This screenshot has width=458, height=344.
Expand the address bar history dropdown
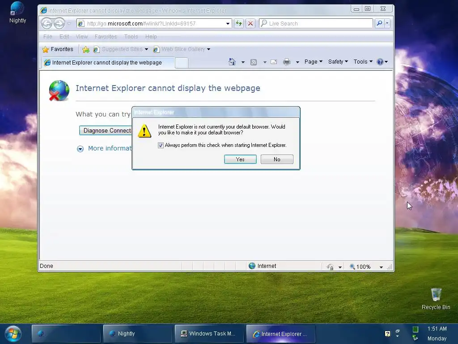coord(228,23)
